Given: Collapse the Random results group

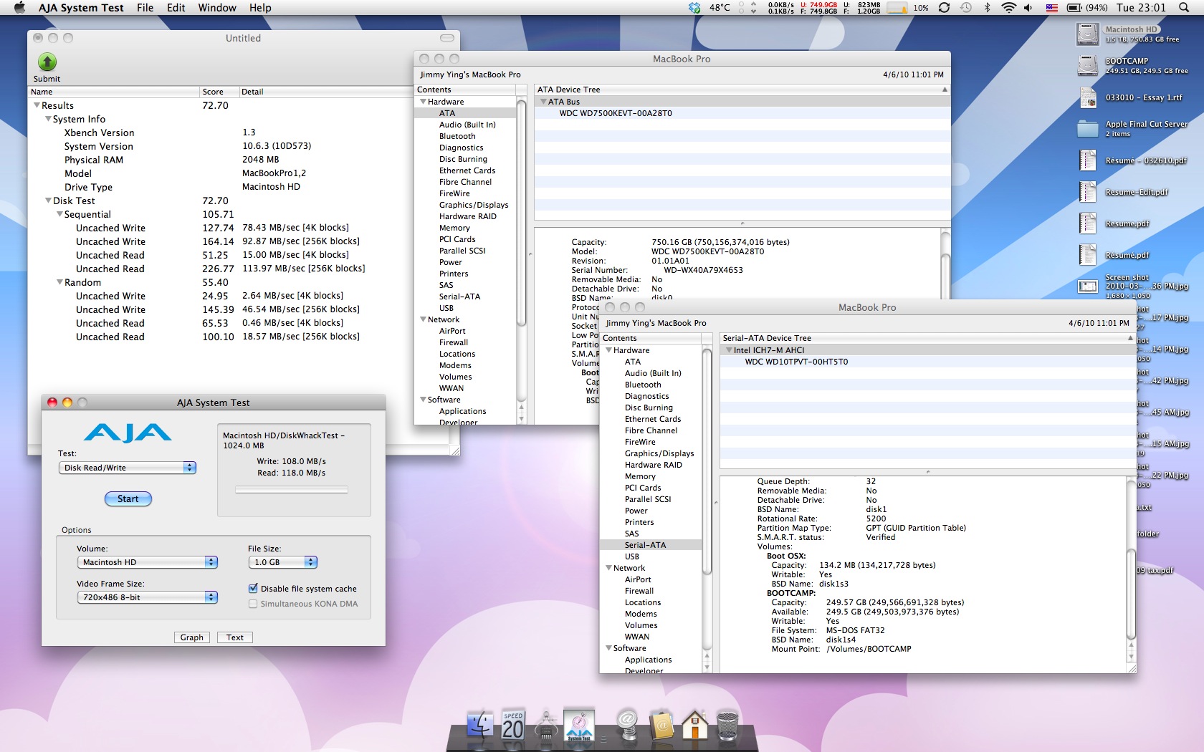Looking at the screenshot, I should (x=59, y=282).
